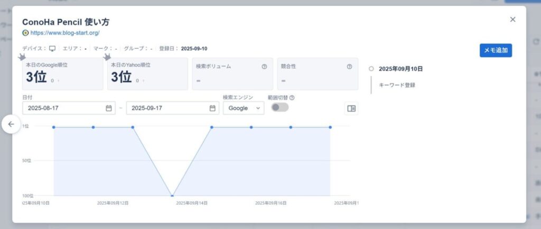Expand the 本日のGoogle順位 change arrow
This screenshot has width=541, height=229.
tap(58, 81)
